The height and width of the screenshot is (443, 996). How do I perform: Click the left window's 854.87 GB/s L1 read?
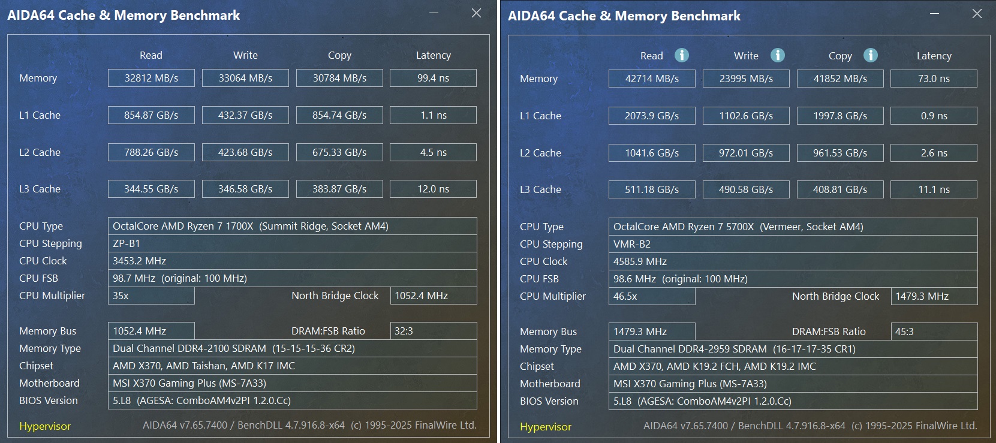(151, 115)
